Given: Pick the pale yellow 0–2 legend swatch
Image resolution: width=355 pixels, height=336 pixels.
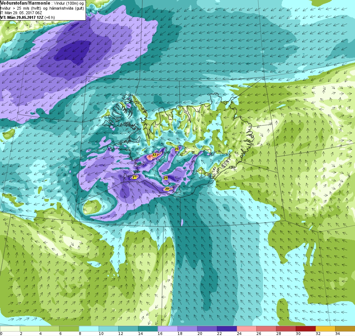Looking at the screenshot, I should tap(10, 329).
